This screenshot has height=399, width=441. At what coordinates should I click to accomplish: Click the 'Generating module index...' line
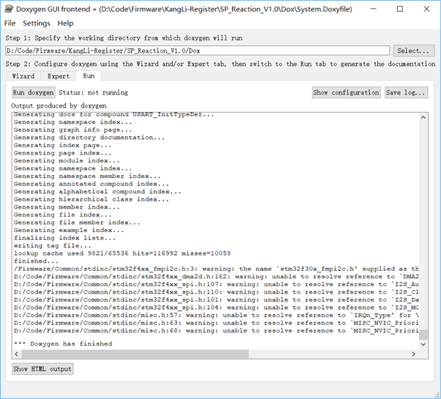coord(67,160)
